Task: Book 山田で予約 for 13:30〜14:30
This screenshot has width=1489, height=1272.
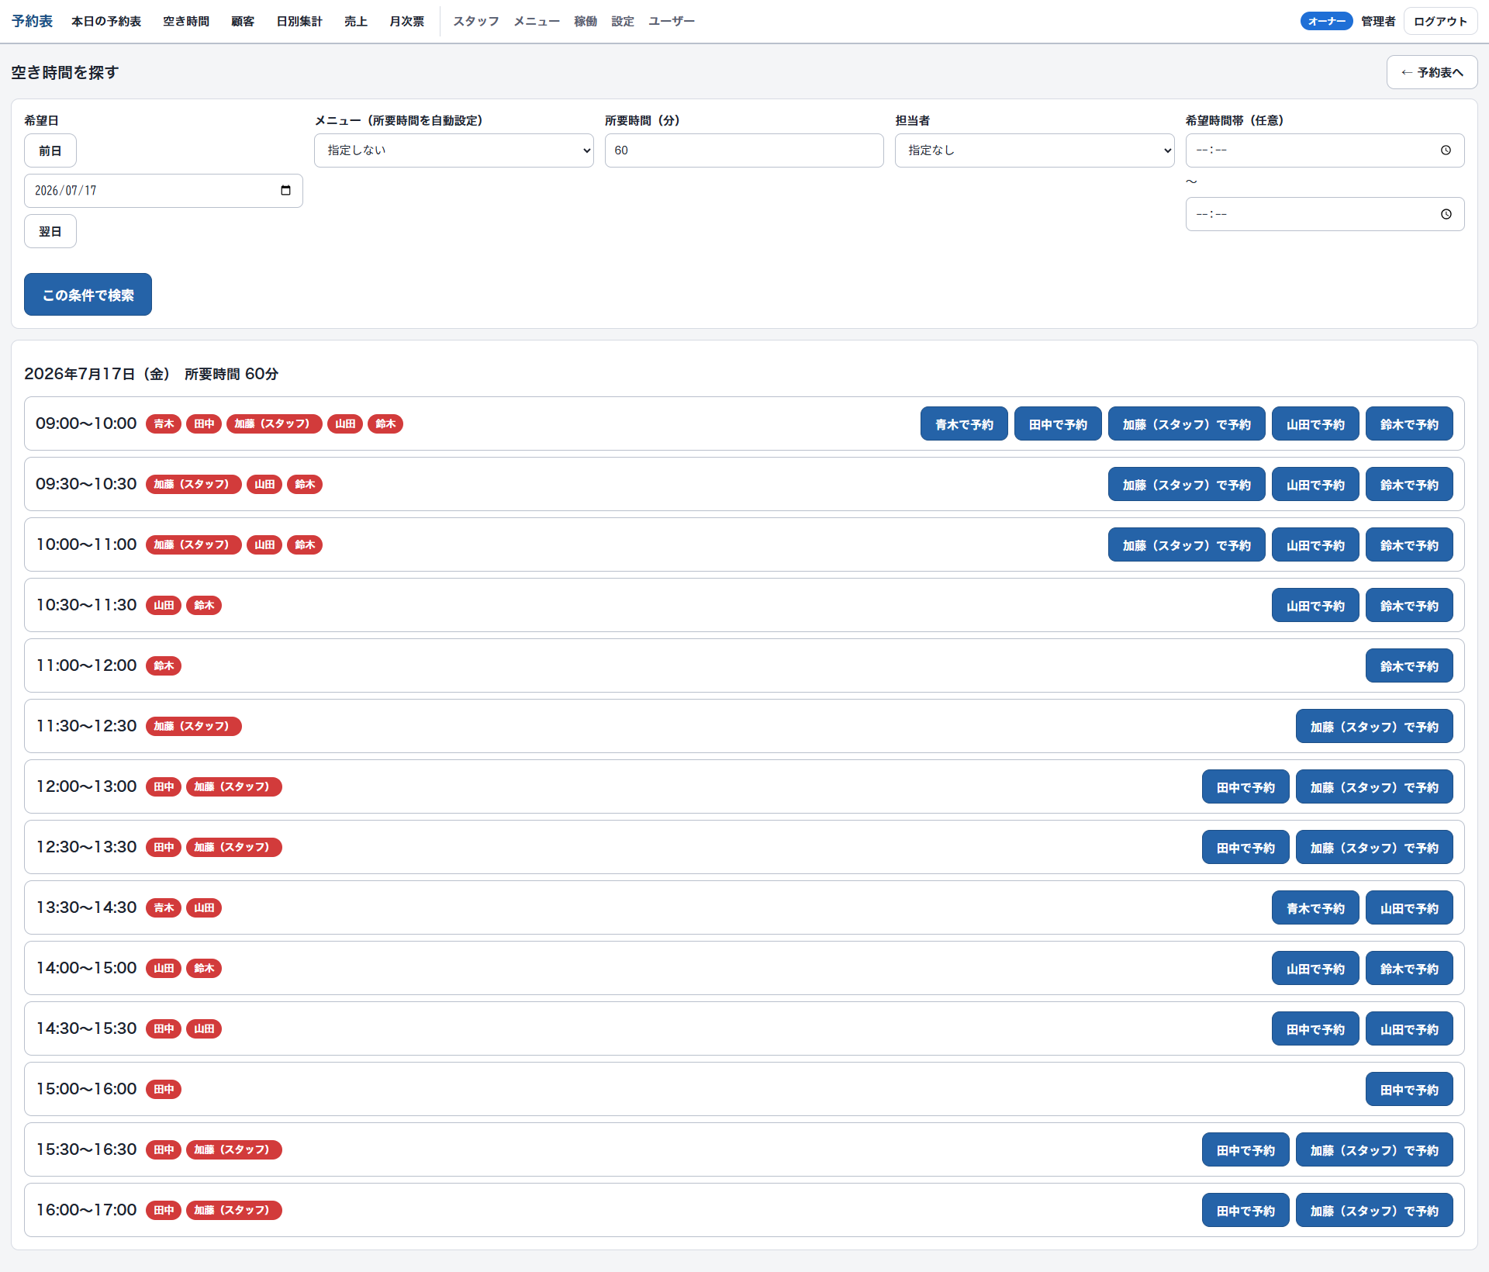Action: 1409,907
